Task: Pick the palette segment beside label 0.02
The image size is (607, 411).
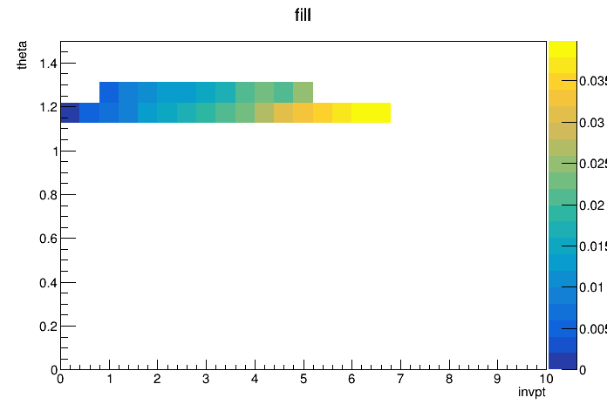Action: (563, 197)
